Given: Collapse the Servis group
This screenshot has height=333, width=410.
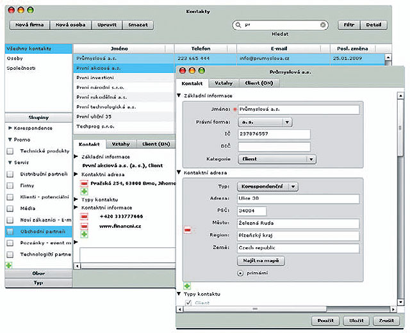Looking at the screenshot, I should pos(10,163).
